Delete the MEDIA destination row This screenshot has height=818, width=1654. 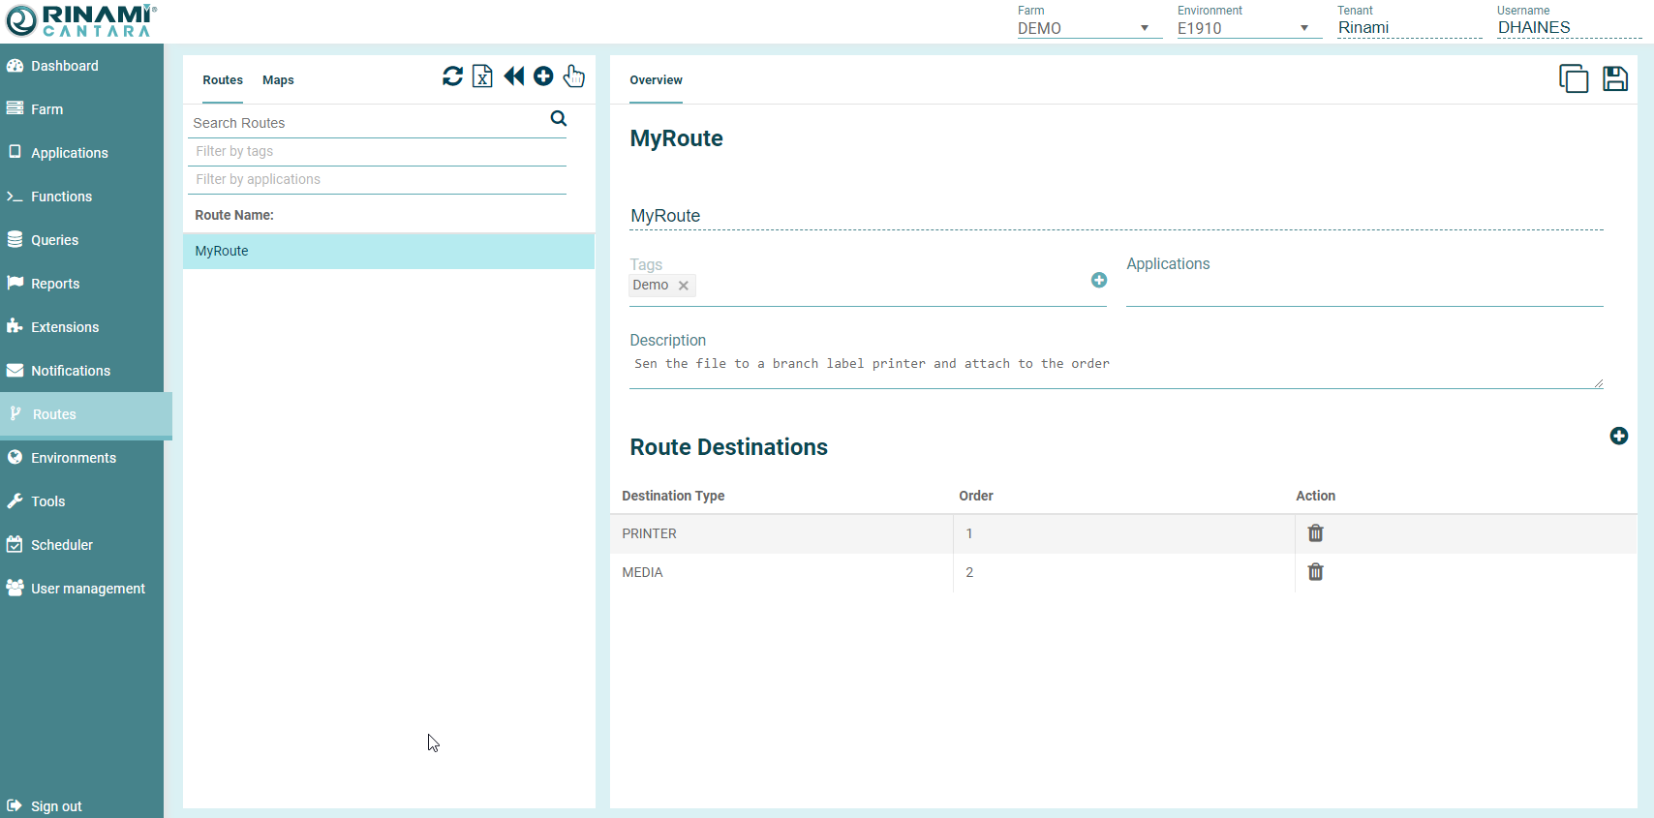coord(1315,572)
